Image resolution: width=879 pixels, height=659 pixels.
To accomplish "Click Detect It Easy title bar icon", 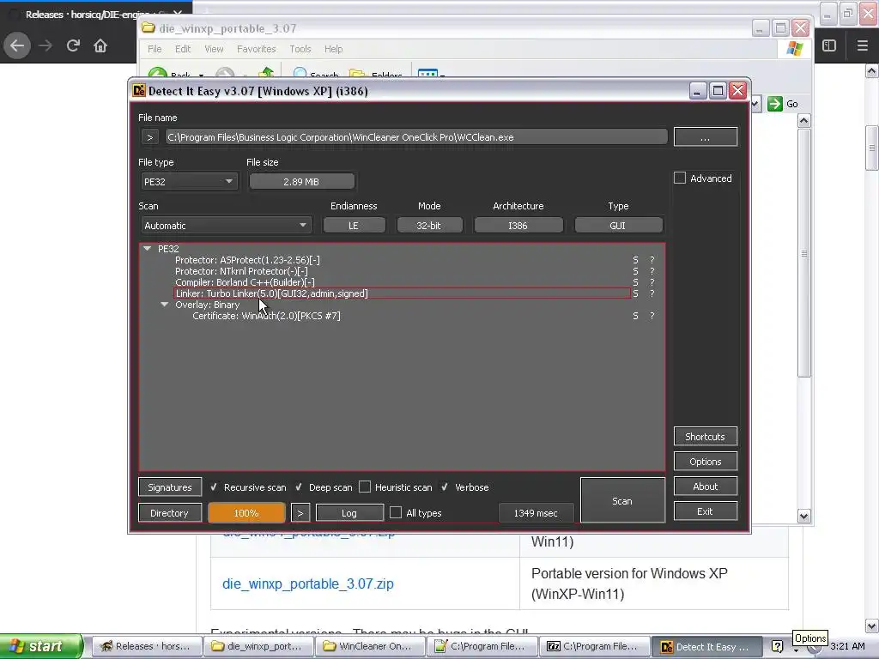I will [138, 91].
